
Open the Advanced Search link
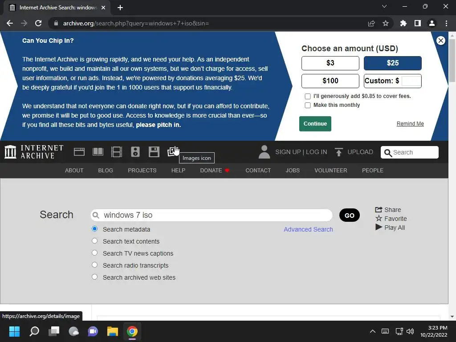[x=308, y=229]
